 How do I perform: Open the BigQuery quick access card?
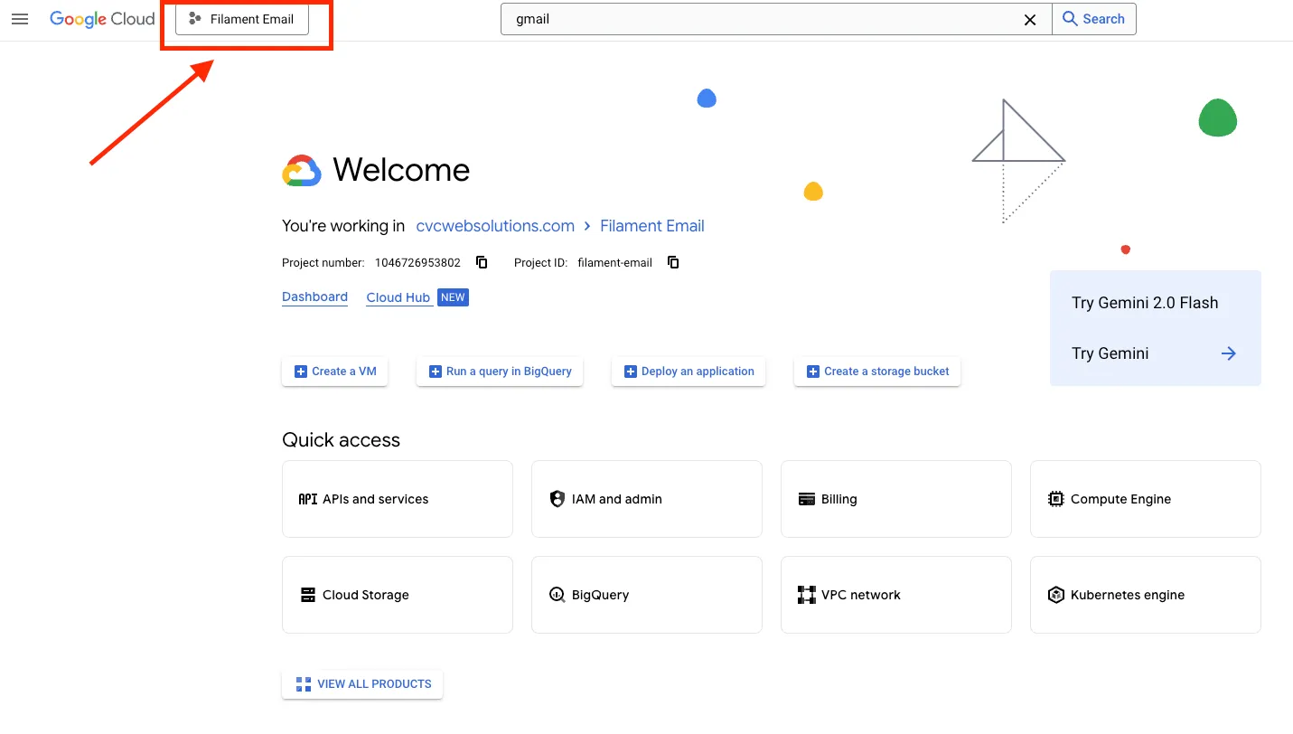point(647,595)
